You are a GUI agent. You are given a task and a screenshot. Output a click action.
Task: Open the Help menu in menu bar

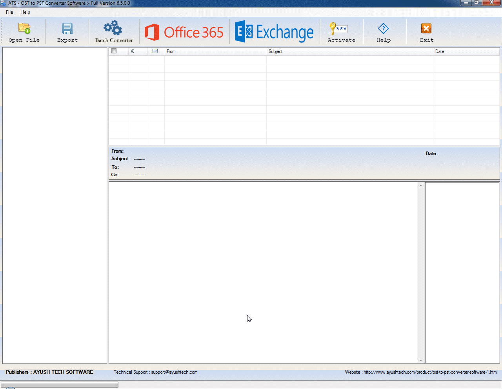tap(25, 12)
